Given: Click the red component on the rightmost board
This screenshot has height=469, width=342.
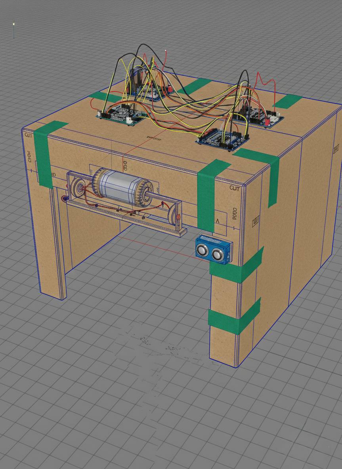Looking at the screenshot, I should (267, 121).
